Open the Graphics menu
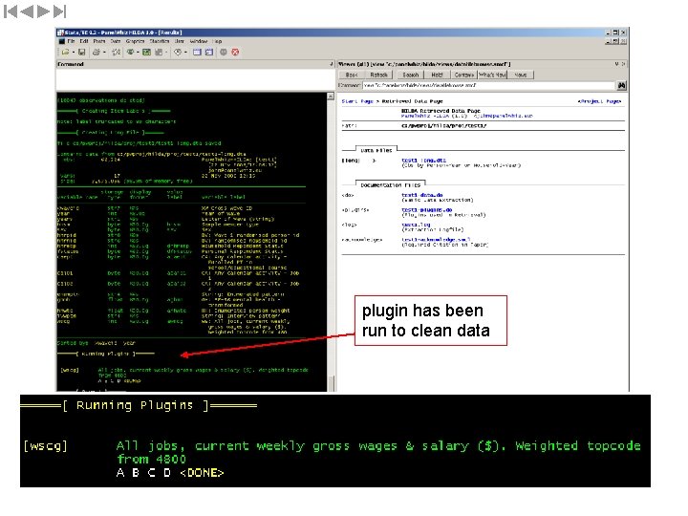 [x=135, y=41]
